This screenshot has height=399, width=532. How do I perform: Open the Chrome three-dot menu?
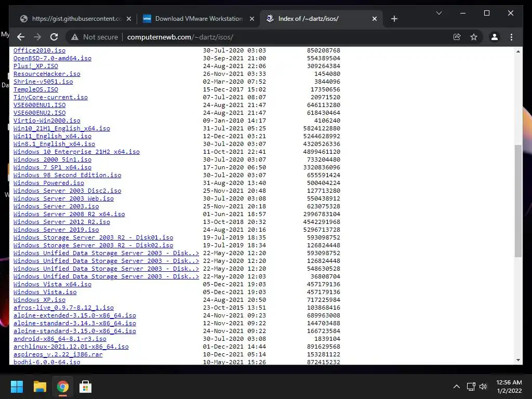[511, 37]
